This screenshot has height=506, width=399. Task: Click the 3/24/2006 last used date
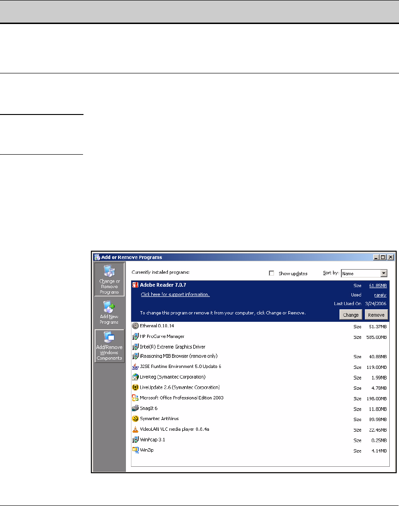pos(375,304)
